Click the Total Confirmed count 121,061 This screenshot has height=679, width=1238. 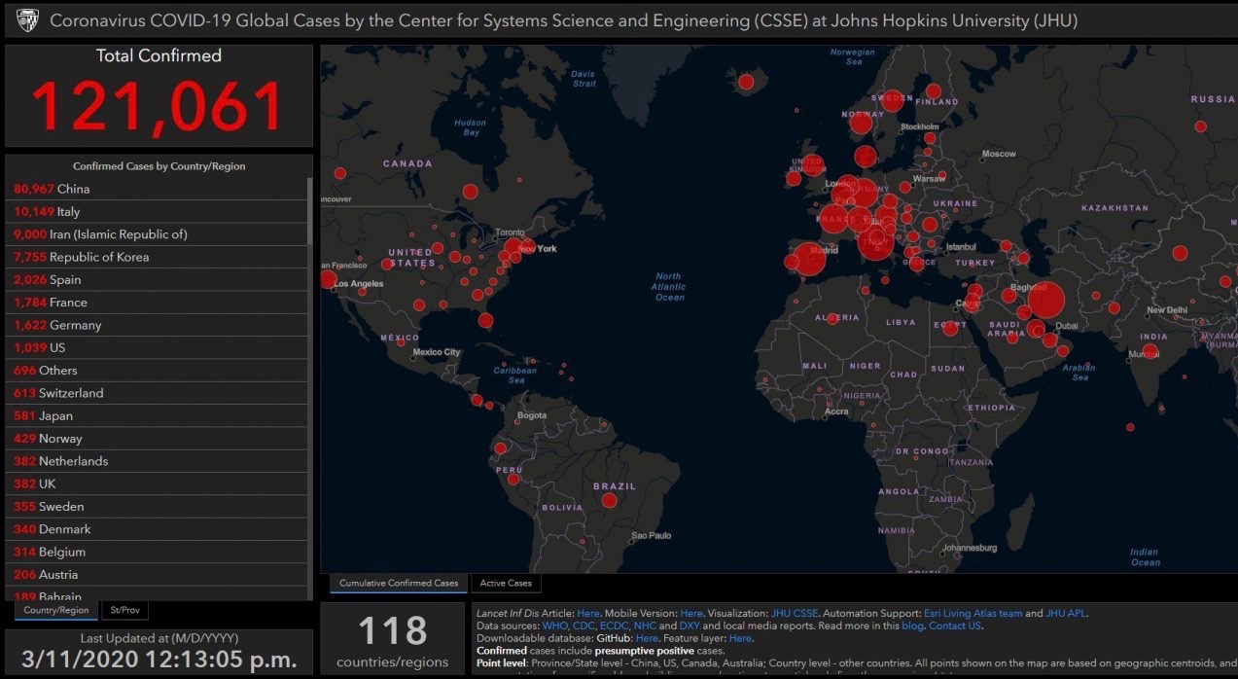(x=159, y=106)
